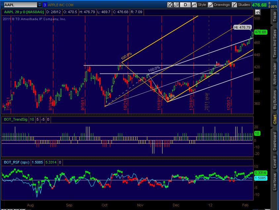Click the BOT_RSF (spx) study label
The height and width of the screenshot is (210, 279).
coord(17,162)
